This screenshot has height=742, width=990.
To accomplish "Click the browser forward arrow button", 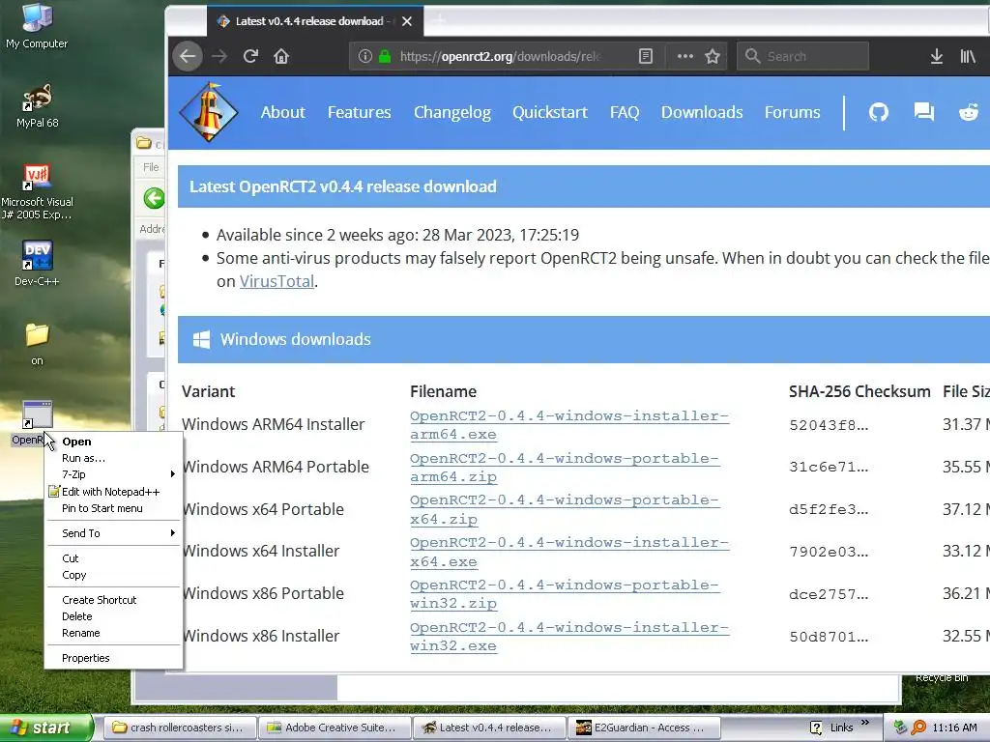I will 219,56.
